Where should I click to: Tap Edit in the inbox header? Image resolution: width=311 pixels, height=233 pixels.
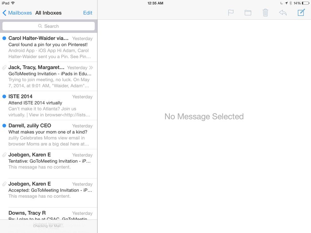tap(88, 13)
